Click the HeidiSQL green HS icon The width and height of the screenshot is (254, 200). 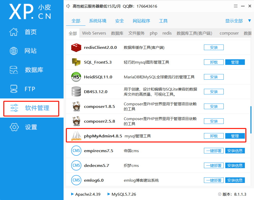click(x=76, y=77)
